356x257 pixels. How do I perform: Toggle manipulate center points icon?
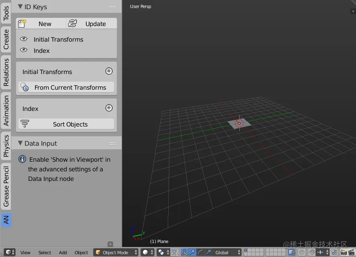tap(174, 252)
